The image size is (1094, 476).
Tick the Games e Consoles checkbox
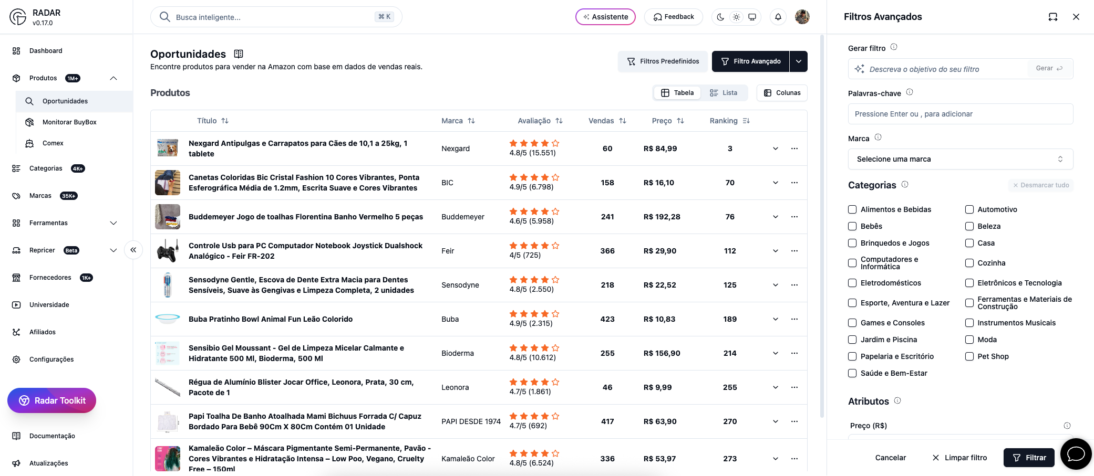(x=852, y=323)
